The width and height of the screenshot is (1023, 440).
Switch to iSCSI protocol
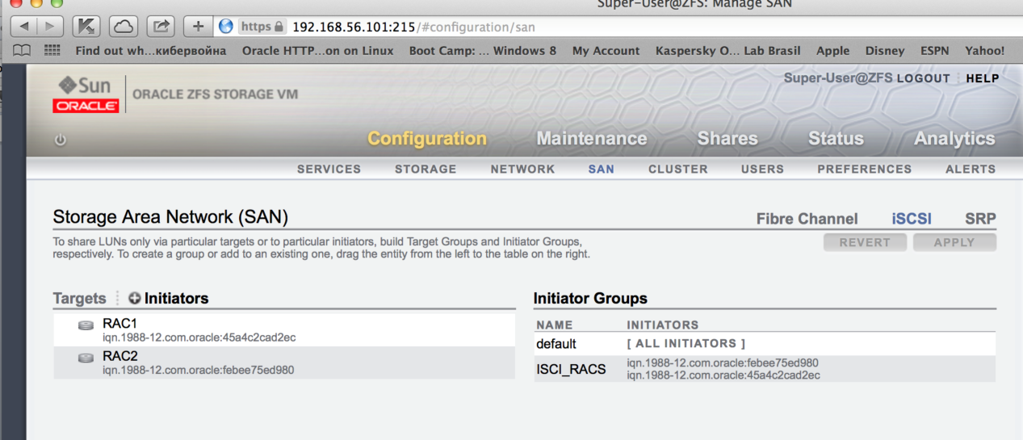point(912,219)
